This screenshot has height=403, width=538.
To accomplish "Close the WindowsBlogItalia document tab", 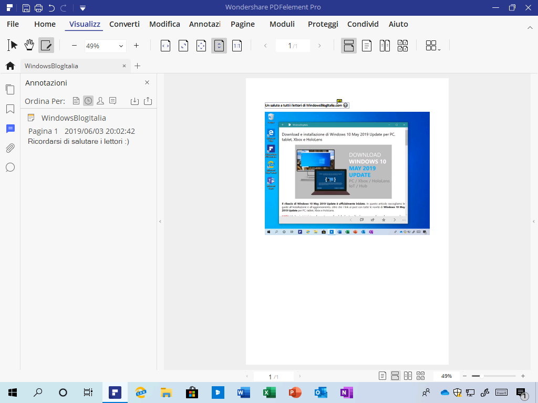I will click(x=124, y=66).
